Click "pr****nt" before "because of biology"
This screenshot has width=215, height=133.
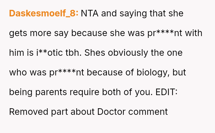point(67,72)
